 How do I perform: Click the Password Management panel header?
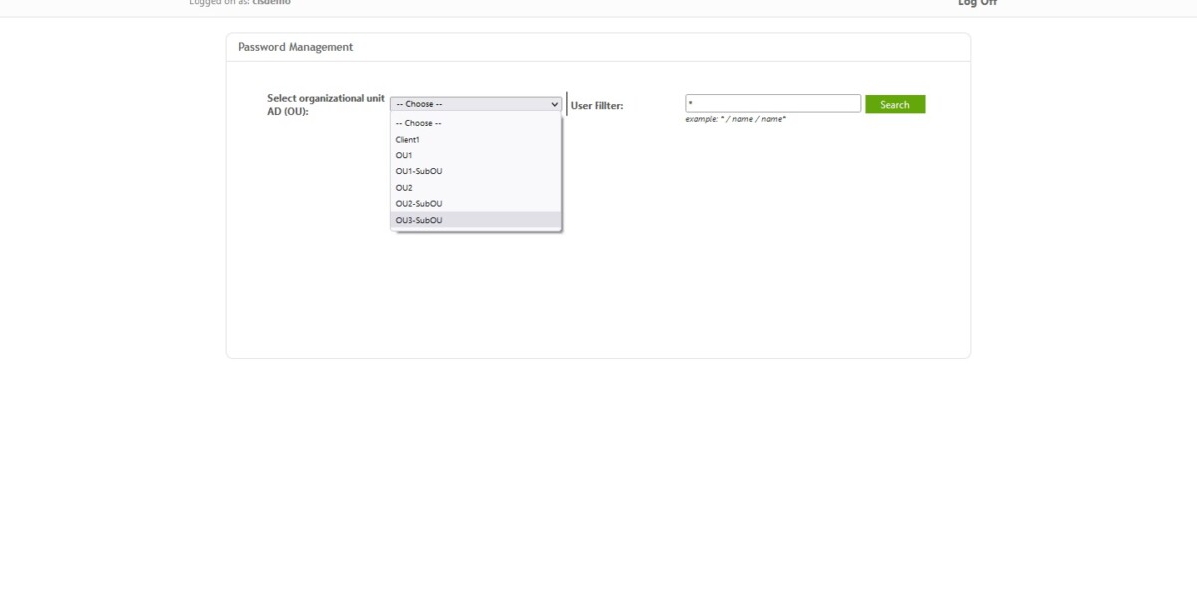point(294,47)
